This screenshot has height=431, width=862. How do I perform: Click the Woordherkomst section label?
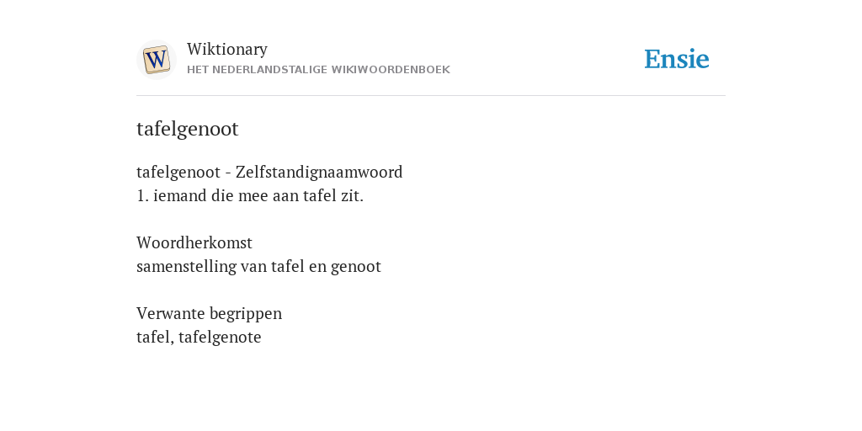pos(194,242)
